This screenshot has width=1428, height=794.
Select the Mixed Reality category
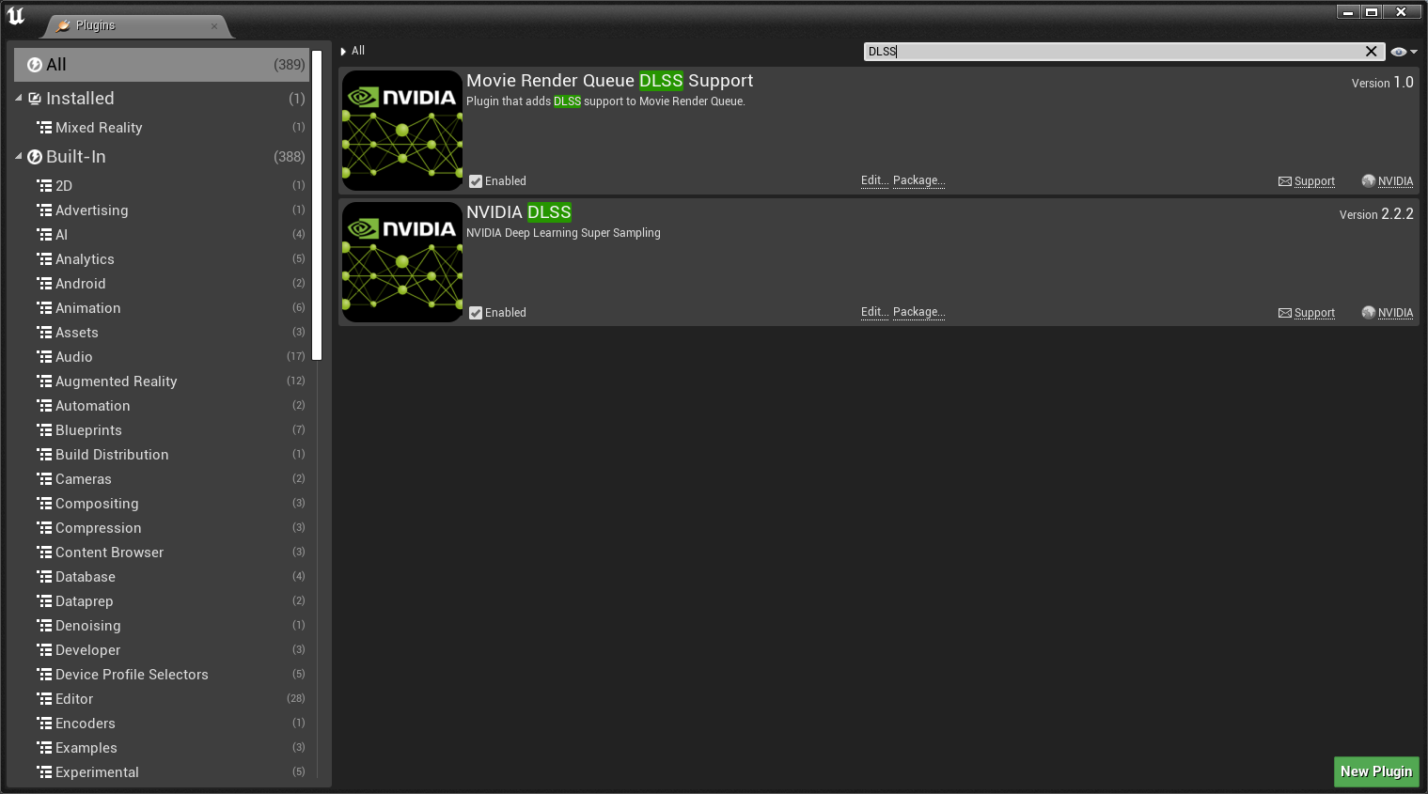(162, 128)
